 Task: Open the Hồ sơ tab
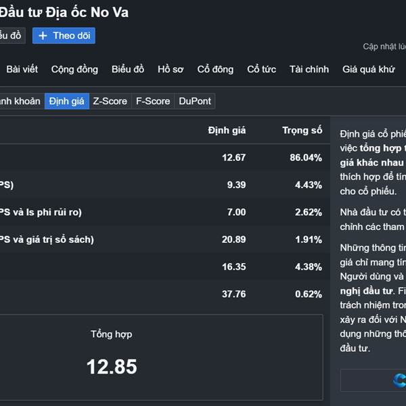coord(171,70)
